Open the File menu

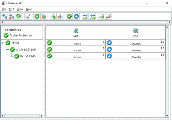[x=4, y=9]
